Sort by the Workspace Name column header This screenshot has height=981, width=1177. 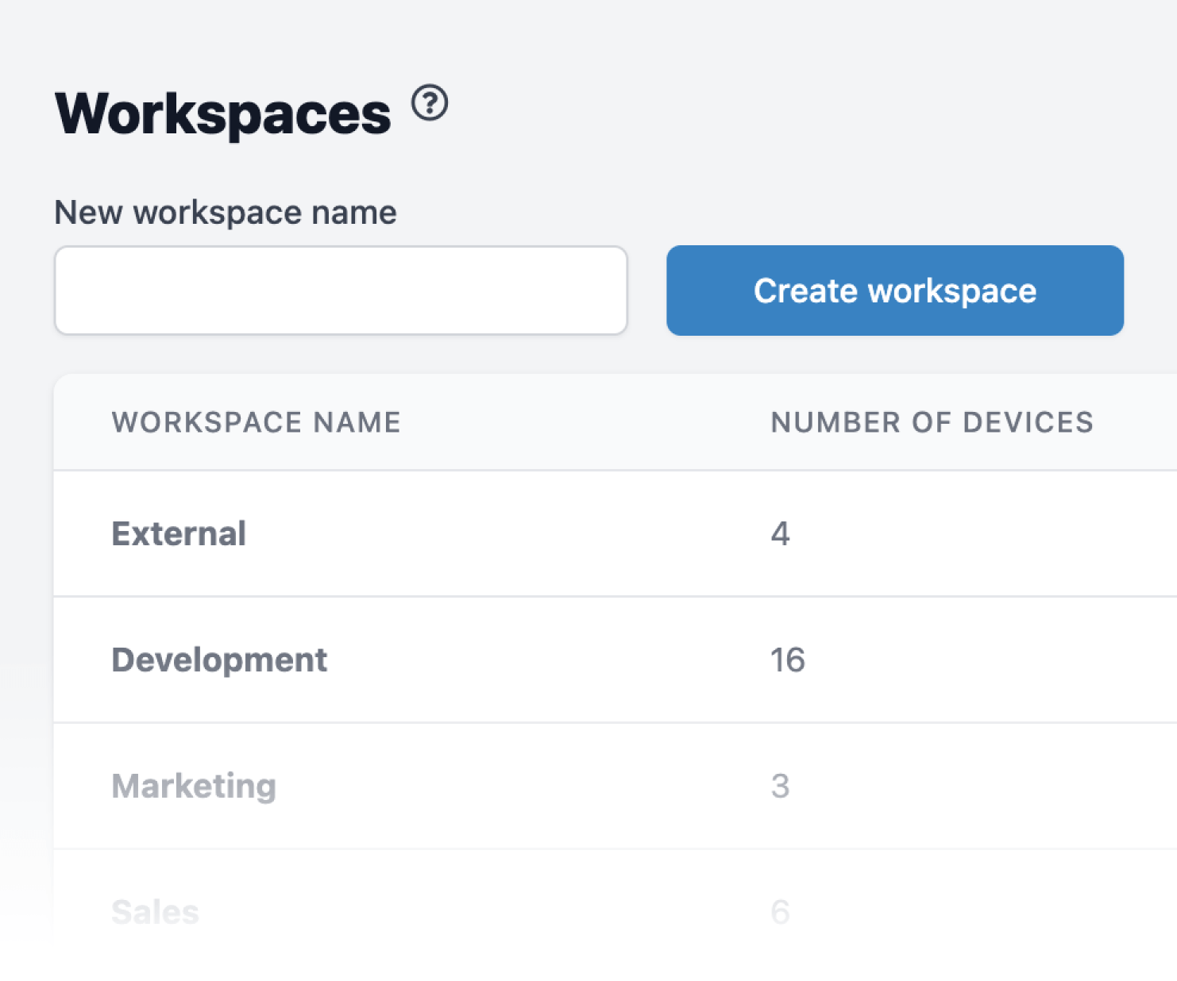click(x=256, y=422)
